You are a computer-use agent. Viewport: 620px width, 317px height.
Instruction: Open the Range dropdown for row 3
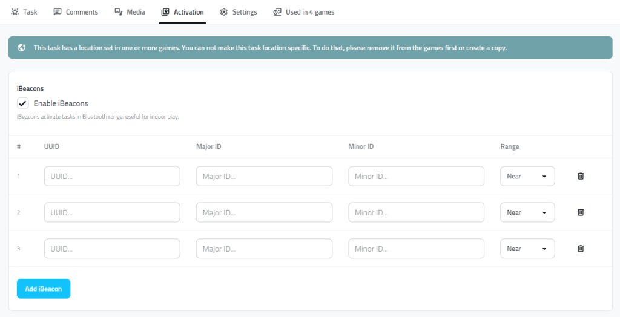[527, 249]
